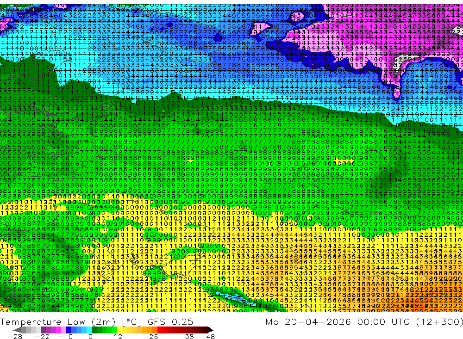
Task: Click the dark blue legend swatch above -10
Action: (69, 330)
